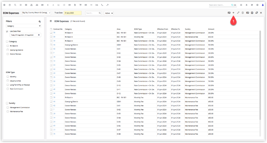Select the checkbox for contract 46 row

[51, 94]
